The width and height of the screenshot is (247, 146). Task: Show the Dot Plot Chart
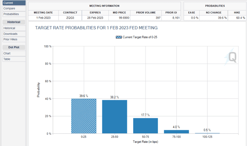(14, 53)
